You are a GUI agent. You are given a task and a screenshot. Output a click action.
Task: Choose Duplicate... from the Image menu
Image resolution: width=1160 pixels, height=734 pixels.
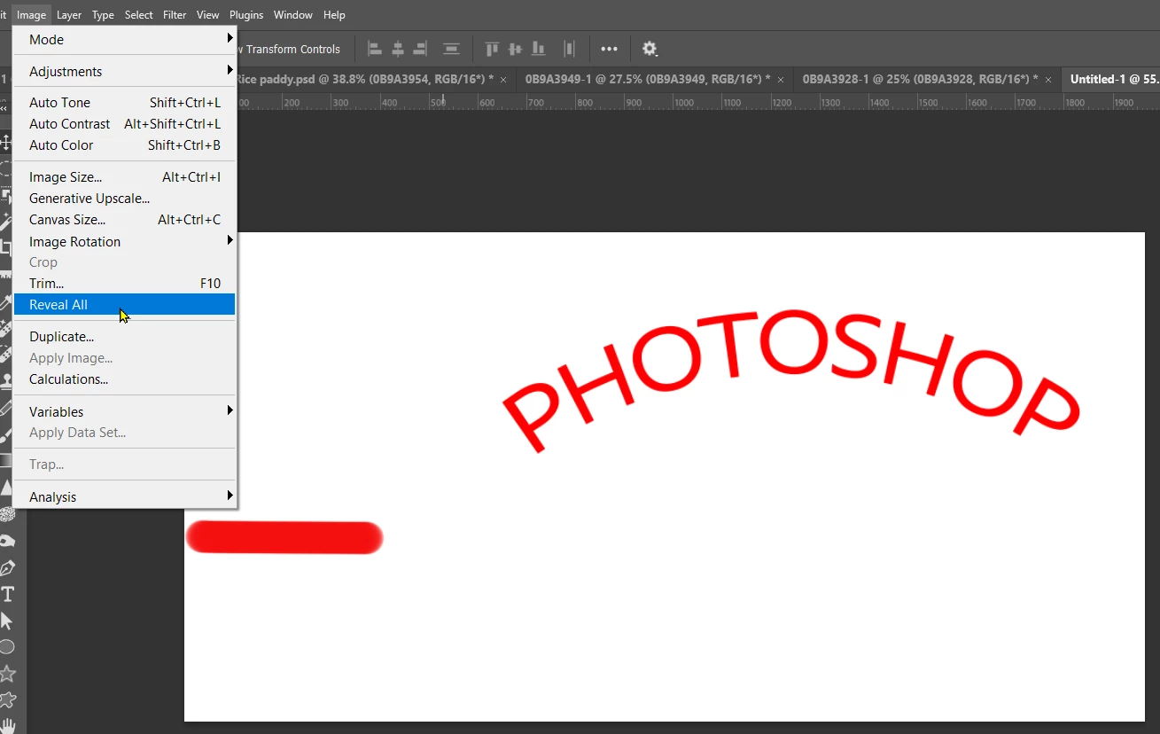125,336
